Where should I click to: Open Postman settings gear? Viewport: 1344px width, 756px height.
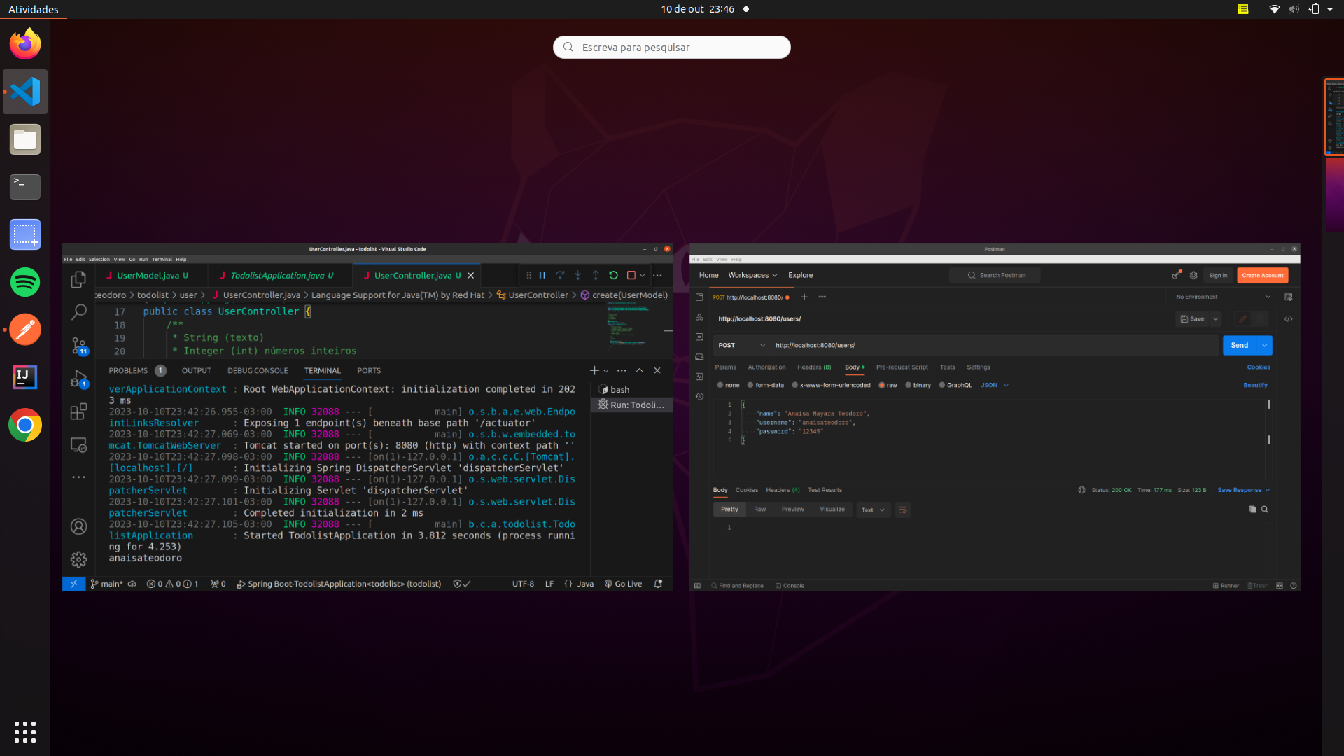click(1194, 275)
